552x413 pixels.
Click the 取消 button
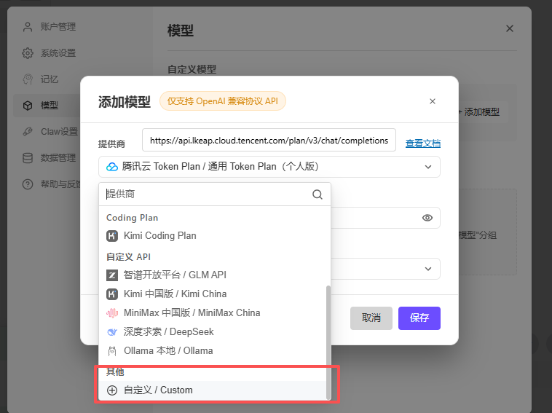(371, 318)
